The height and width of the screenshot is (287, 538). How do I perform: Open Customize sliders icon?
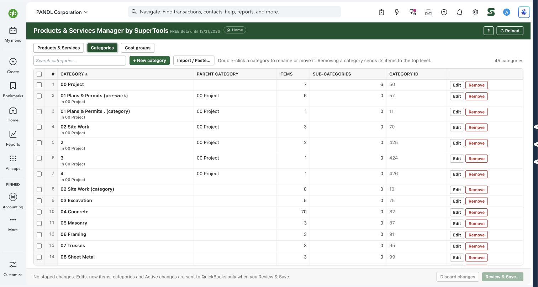pyautogui.click(x=13, y=265)
